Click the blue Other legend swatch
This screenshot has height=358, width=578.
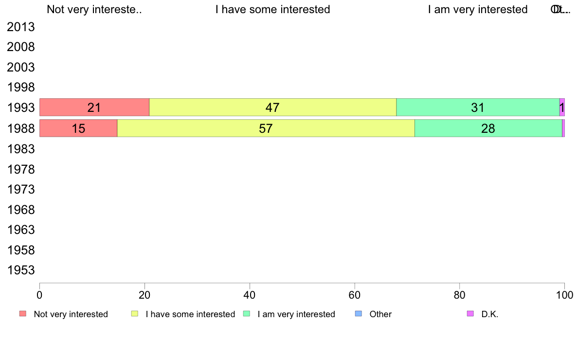(x=358, y=314)
